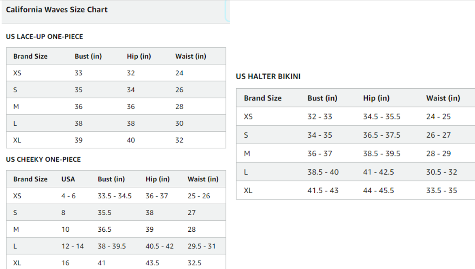Viewport: 475px width, 269px height.
Task: Click bust value 41.5 - 43 in halter table
Action: 323,190
